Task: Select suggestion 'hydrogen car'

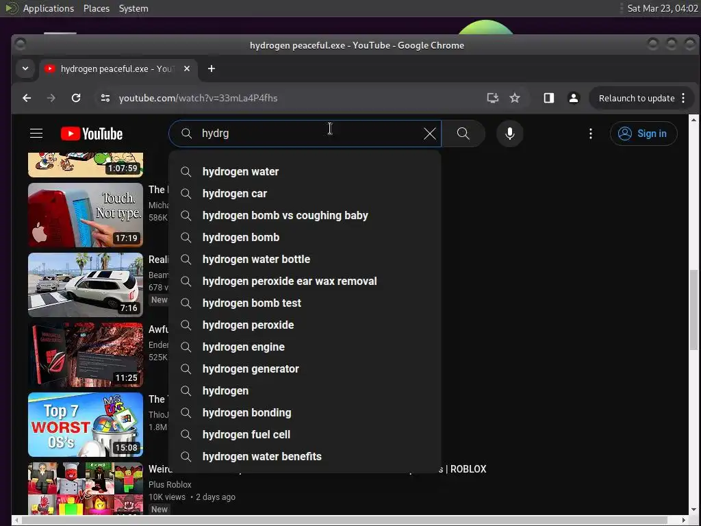Action: (x=305, y=193)
